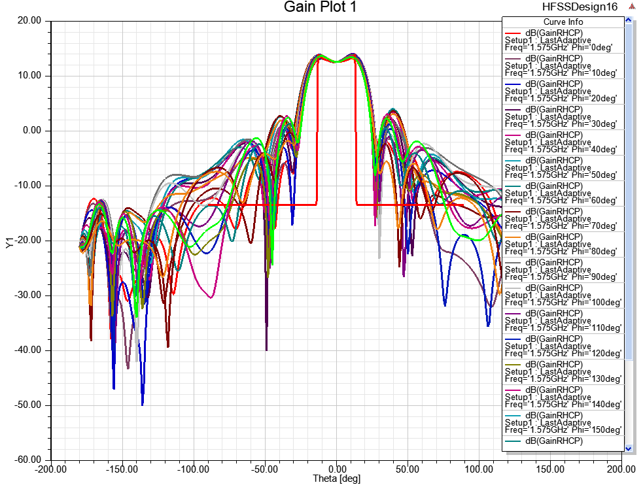Click the -30.00 Y-axis tick label
Screen dimensions: 643x487
pyautogui.click(x=27, y=295)
